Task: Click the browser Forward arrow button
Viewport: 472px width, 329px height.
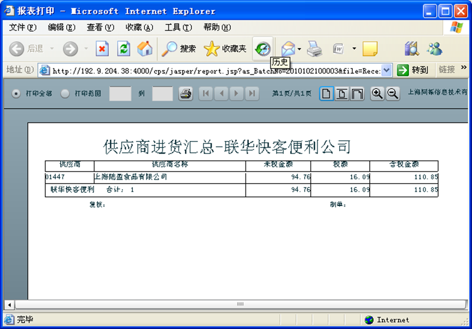Action: (71, 49)
